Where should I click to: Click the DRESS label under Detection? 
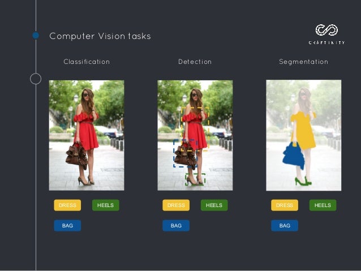click(176, 205)
